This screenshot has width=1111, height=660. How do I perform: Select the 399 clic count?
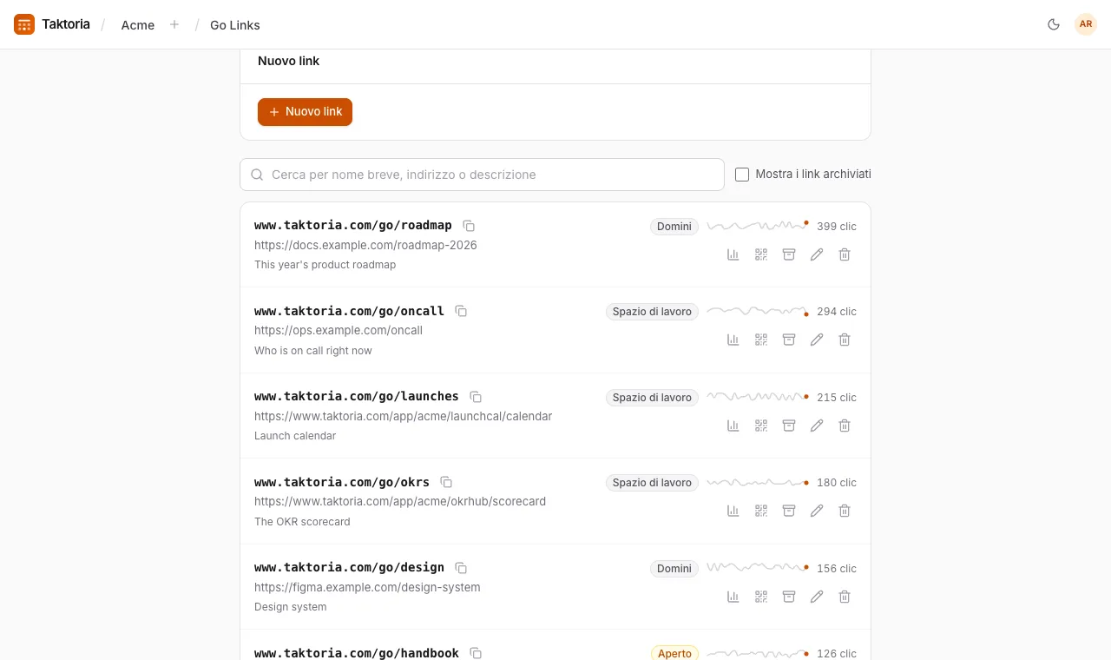837,226
